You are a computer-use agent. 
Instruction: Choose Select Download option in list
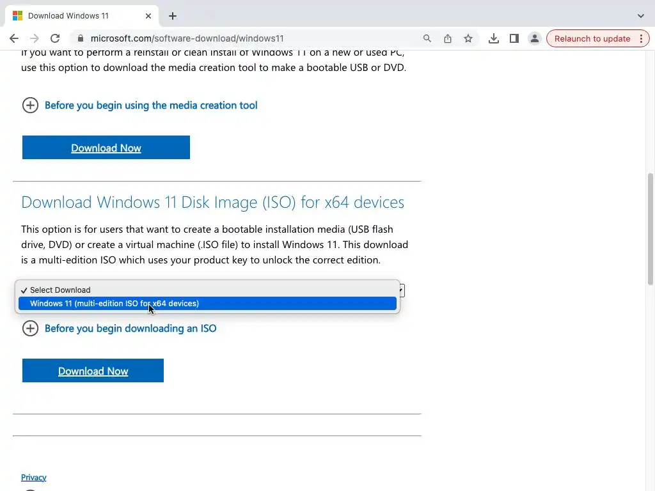(x=207, y=290)
